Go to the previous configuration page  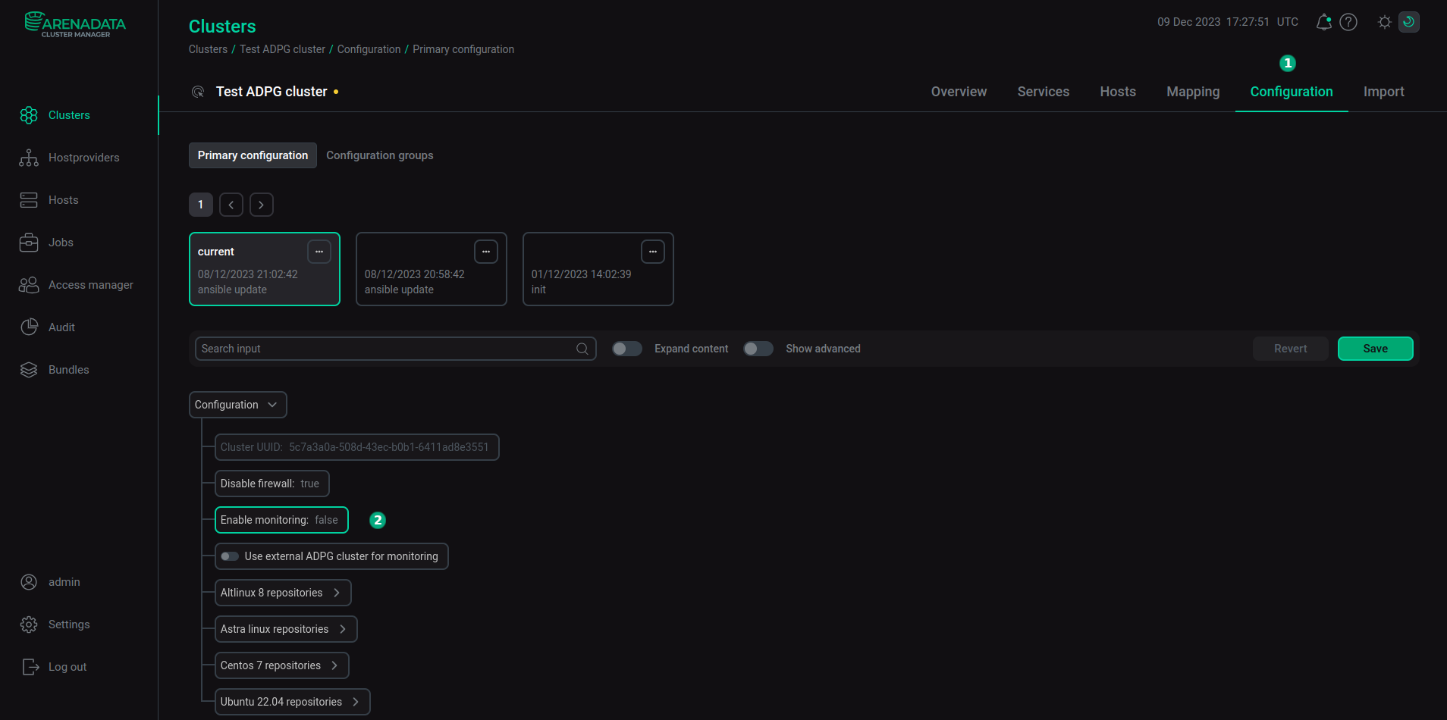(231, 205)
